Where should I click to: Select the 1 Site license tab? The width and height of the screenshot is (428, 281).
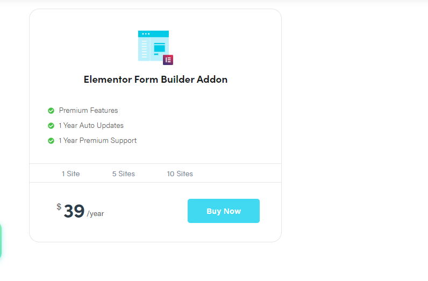pyautogui.click(x=70, y=174)
